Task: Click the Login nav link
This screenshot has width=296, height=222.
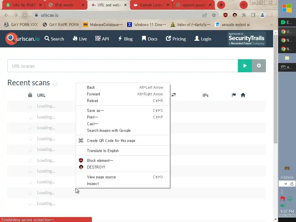Action: 203,39
